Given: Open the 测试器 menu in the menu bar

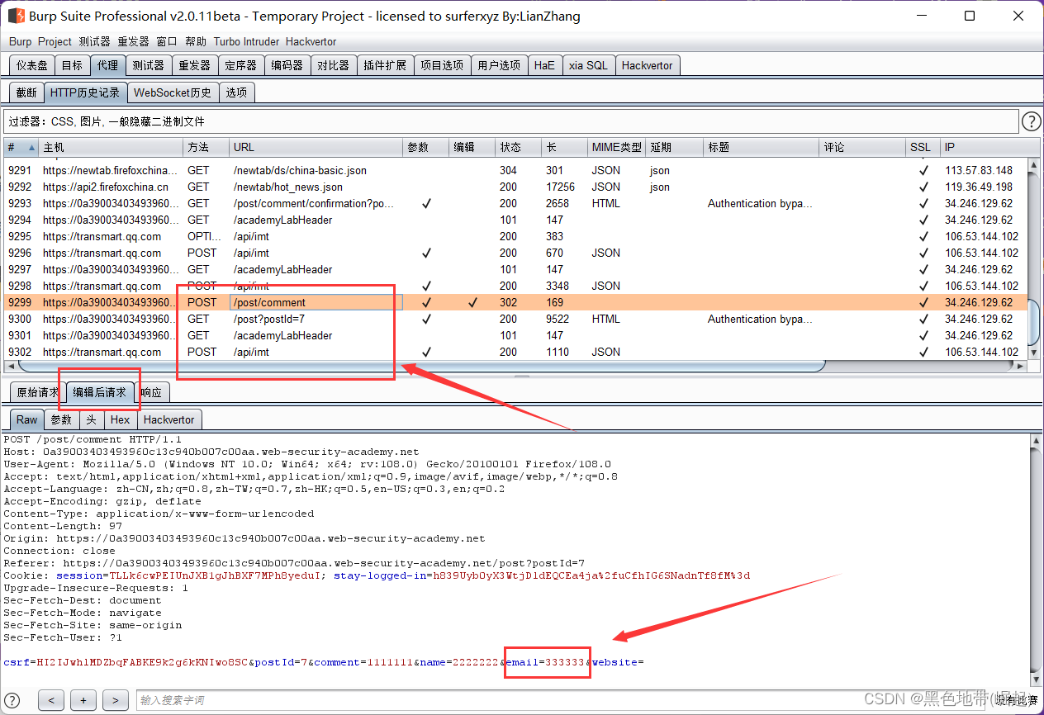Looking at the screenshot, I should pos(94,41).
